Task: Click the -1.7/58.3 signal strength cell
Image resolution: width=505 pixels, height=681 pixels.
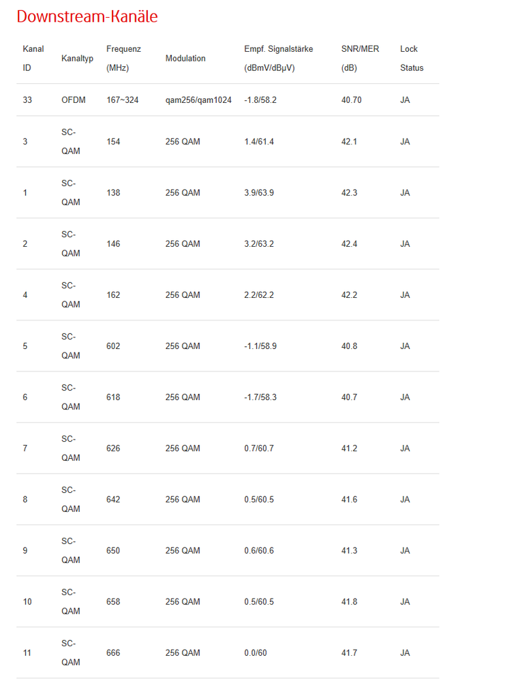Action: 260,397
